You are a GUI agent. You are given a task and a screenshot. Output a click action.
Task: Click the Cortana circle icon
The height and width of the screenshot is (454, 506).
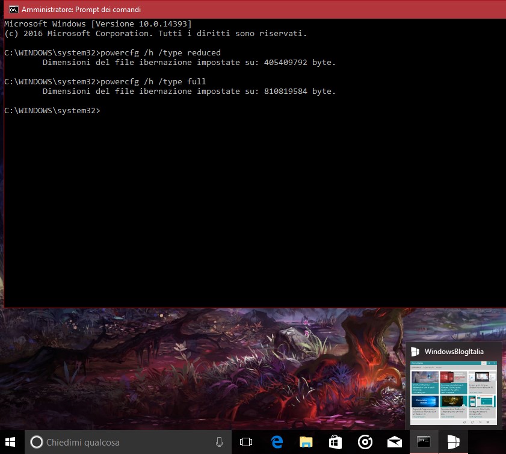click(x=37, y=442)
